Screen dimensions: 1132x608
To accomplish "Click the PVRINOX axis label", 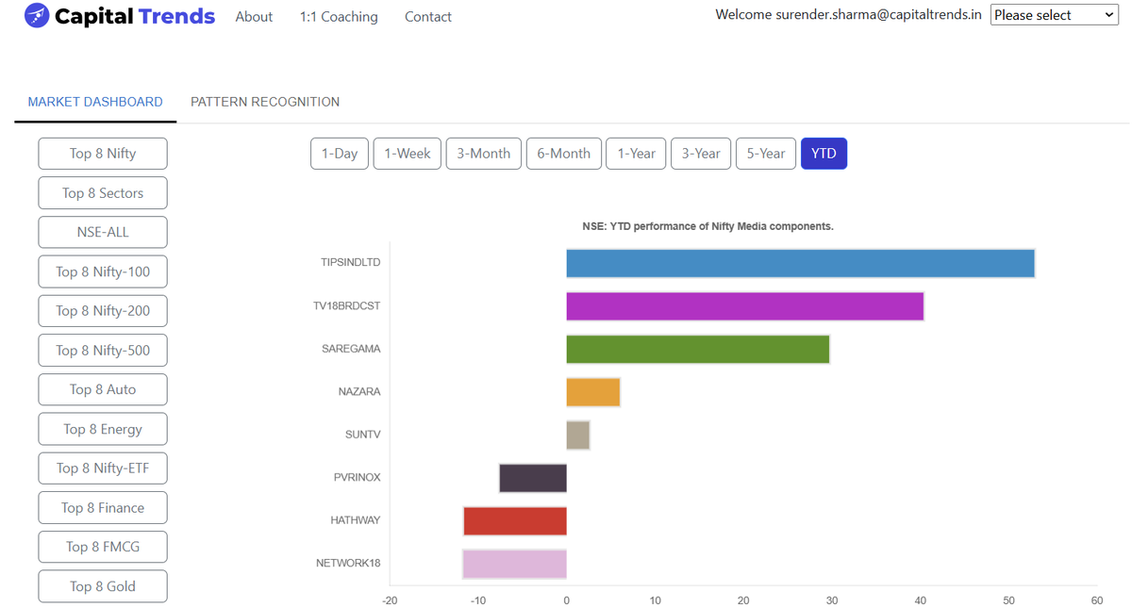I will click(358, 477).
